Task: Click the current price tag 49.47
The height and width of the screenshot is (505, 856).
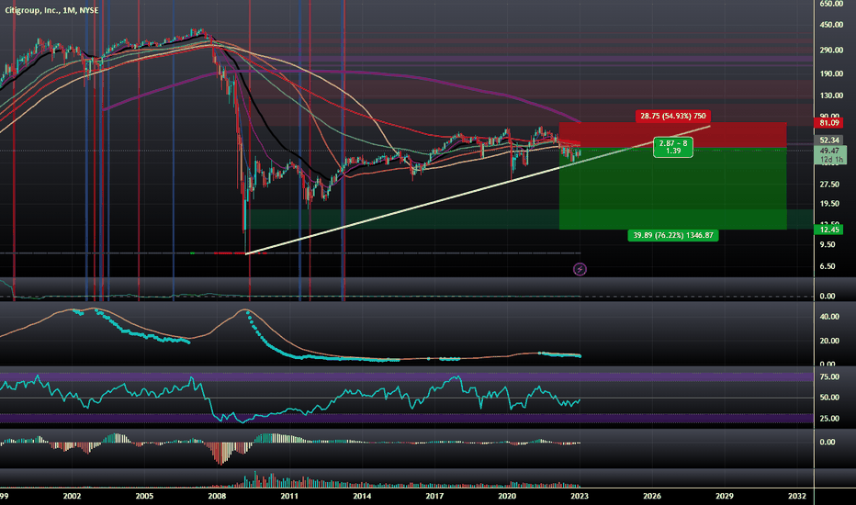Action: click(x=828, y=151)
